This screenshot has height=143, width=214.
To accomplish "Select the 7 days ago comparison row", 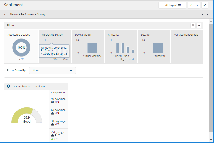I will tap(58, 135).
